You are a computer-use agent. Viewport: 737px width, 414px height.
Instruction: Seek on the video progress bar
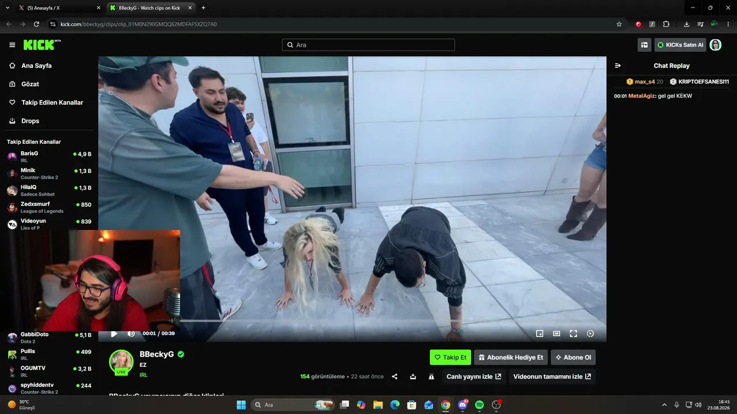click(352, 320)
